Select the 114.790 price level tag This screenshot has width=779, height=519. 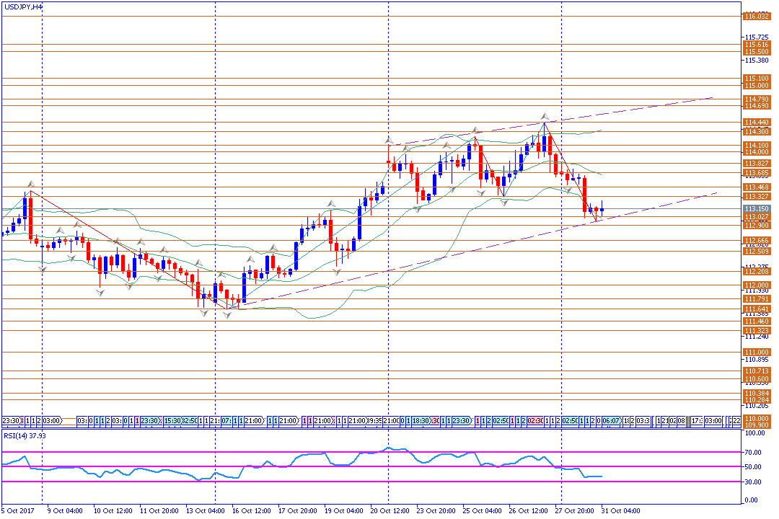(757, 99)
